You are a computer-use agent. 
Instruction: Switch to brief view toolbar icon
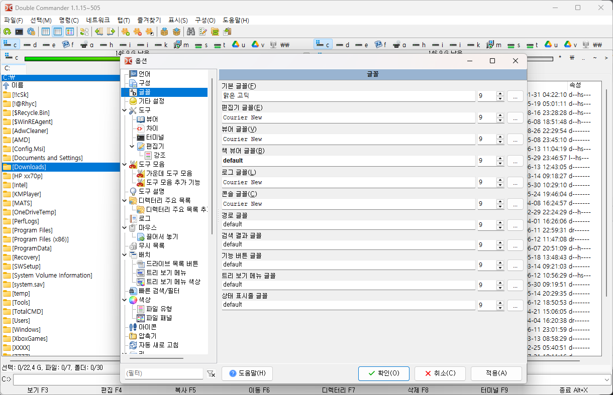46,32
